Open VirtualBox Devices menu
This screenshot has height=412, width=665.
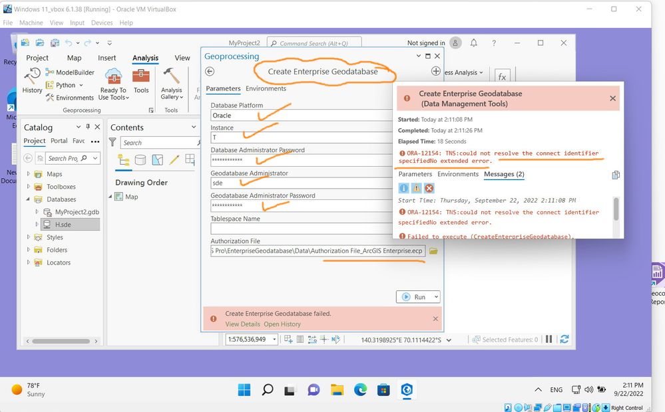pyautogui.click(x=102, y=23)
